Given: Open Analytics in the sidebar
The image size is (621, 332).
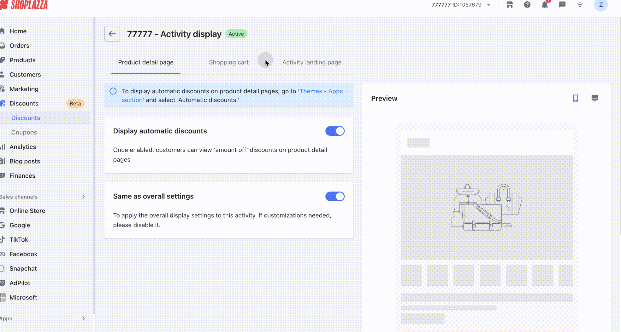Looking at the screenshot, I should point(23,147).
